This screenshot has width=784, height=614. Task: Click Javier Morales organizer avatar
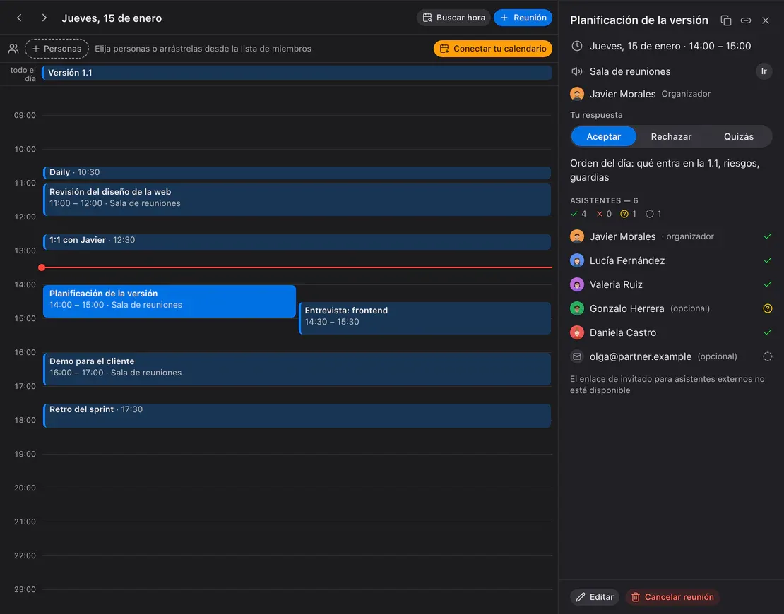pyautogui.click(x=577, y=94)
